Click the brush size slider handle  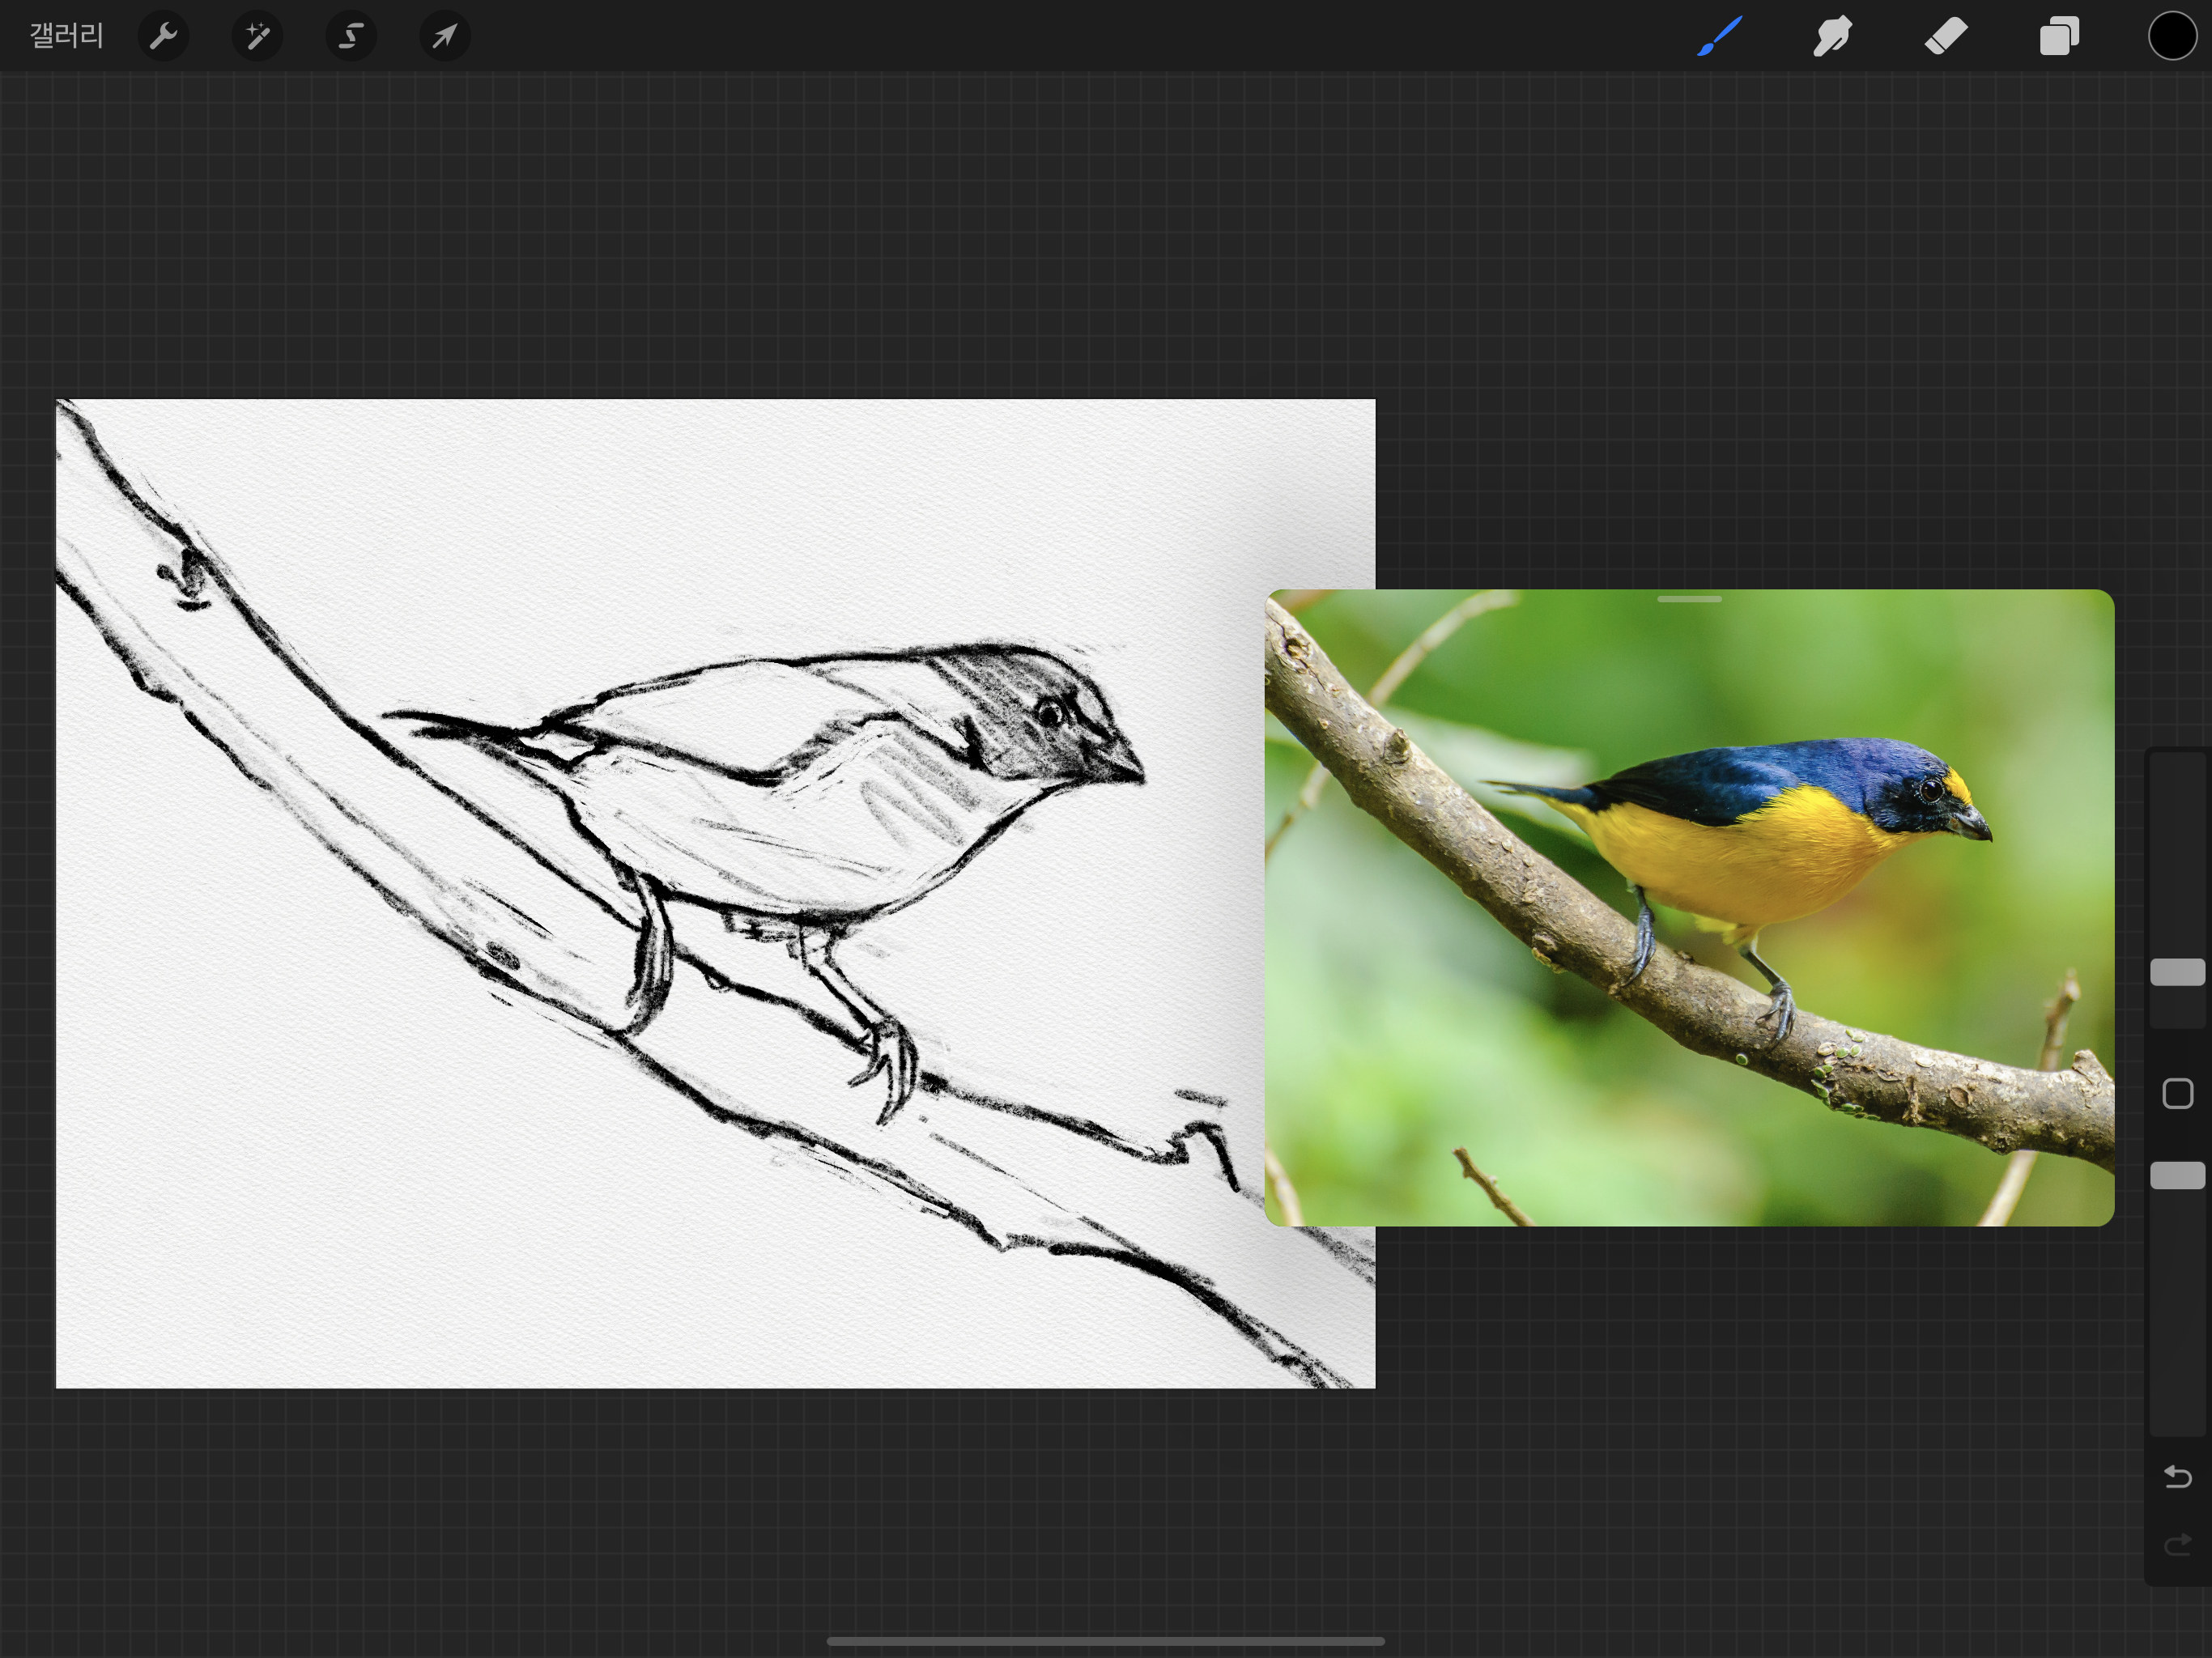pos(2177,972)
